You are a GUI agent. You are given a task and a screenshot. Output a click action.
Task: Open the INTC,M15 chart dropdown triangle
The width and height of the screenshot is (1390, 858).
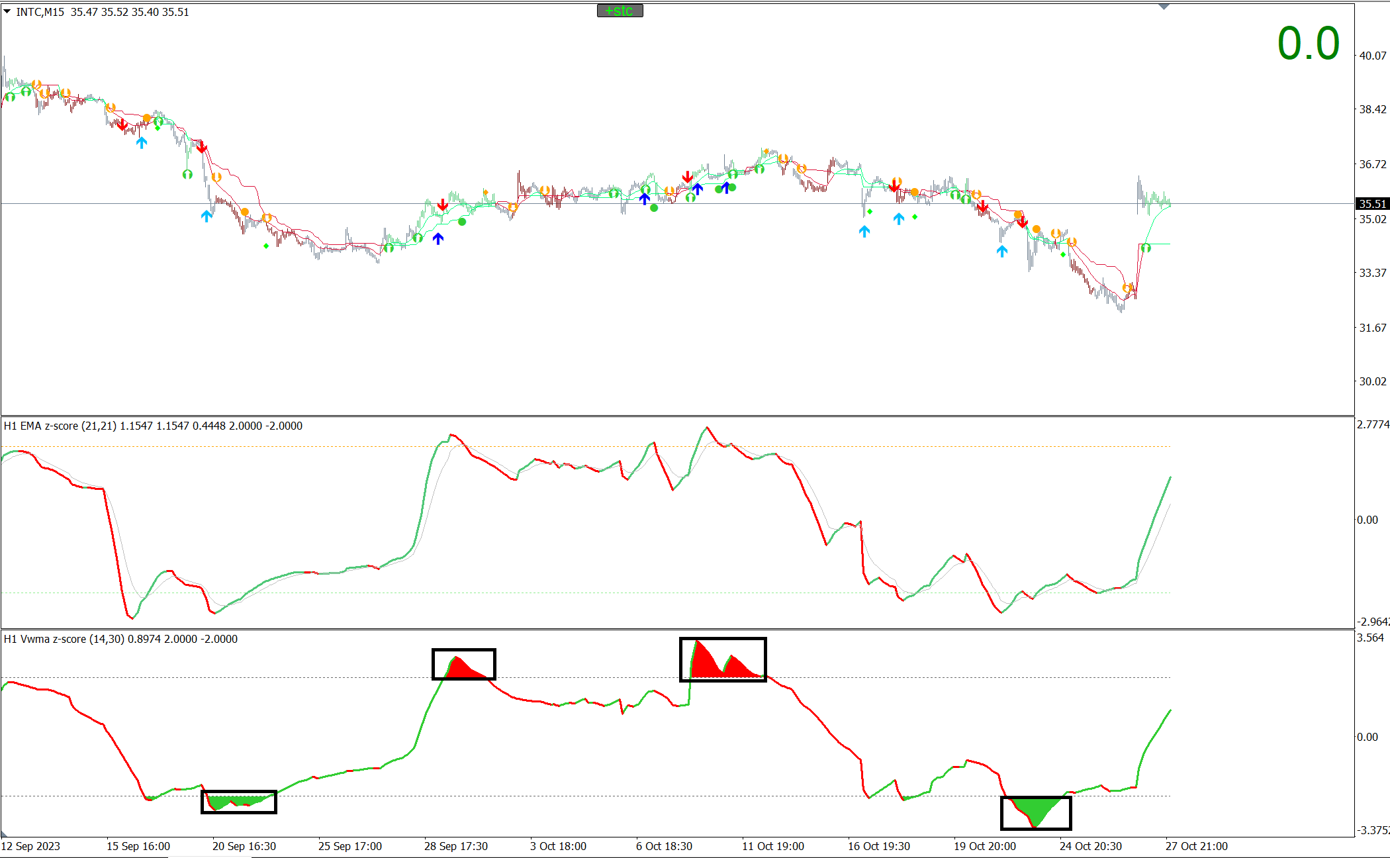tap(7, 11)
